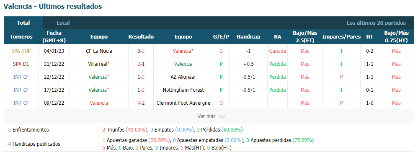Open the Villarreal team link
The height and width of the screenshot is (155, 418).
click(x=98, y=64)
